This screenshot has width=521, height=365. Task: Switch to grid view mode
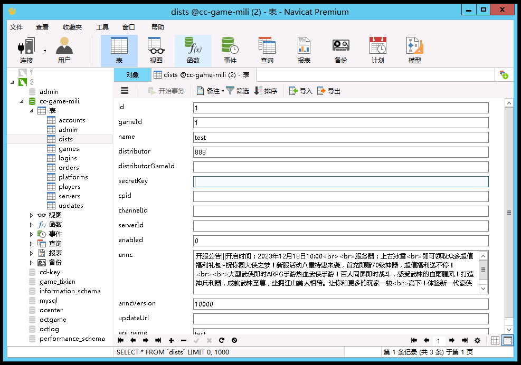click(495, 341)
